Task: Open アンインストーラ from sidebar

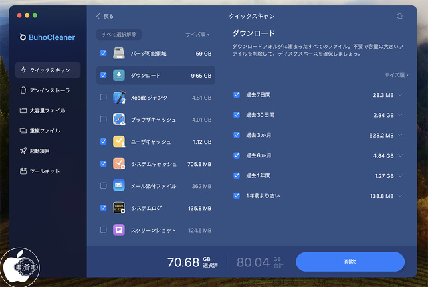Action: [47, 90]
